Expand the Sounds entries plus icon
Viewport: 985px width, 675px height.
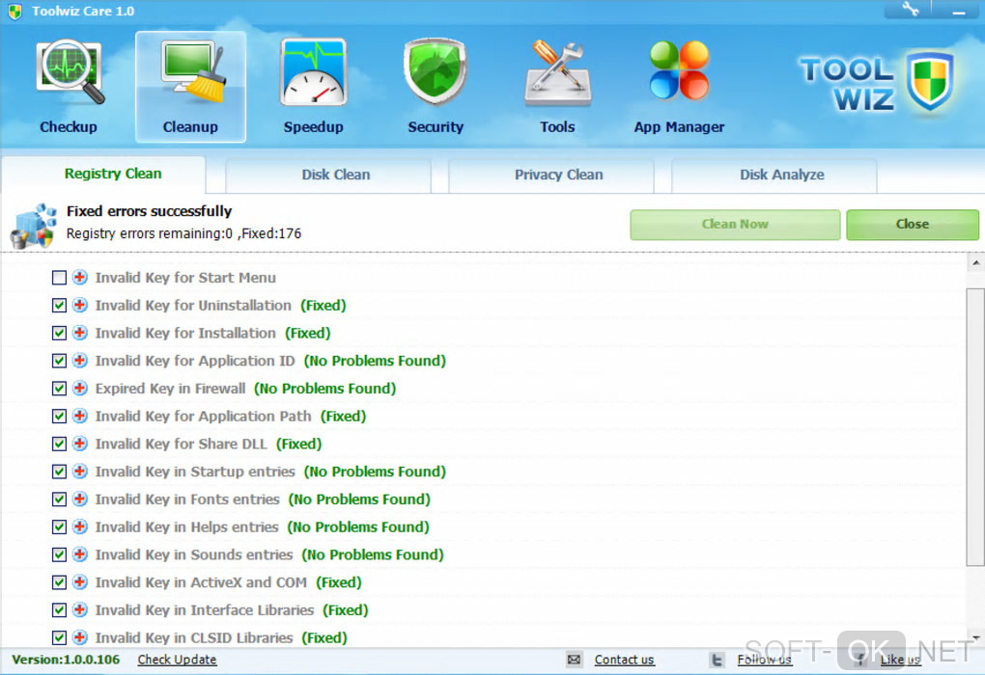[80, 554]
